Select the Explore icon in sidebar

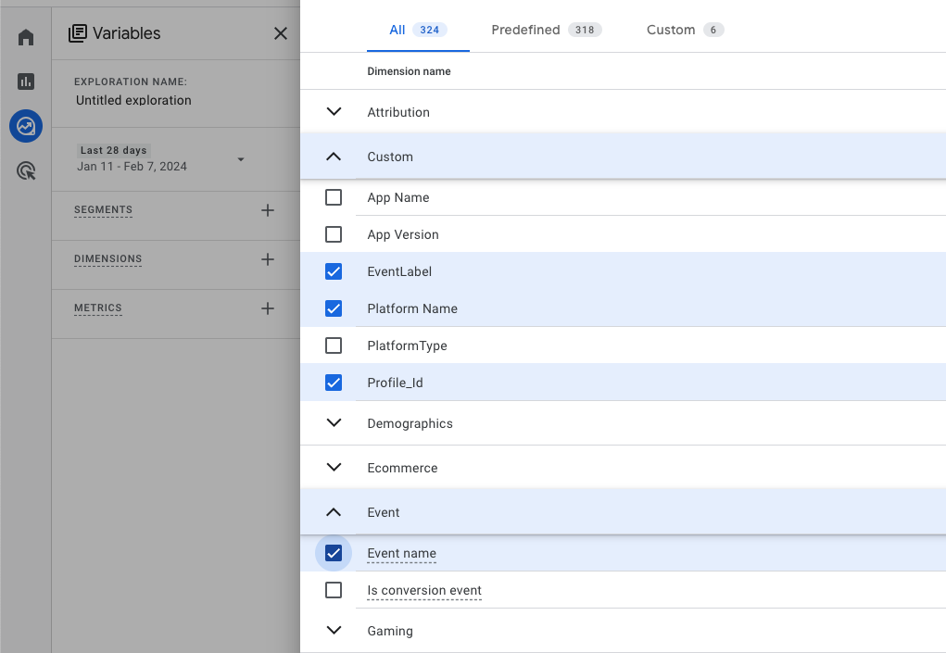click(x=26, y=126)
